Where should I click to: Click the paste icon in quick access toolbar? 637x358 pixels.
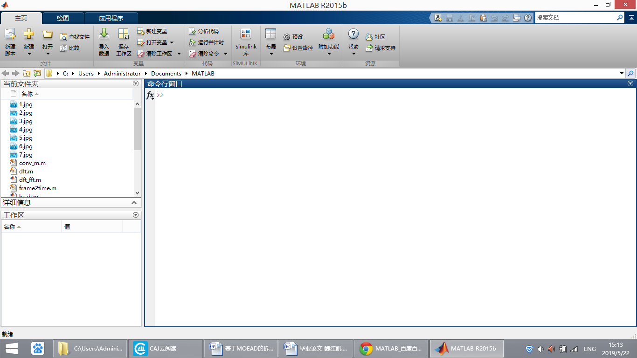[483, 18]
